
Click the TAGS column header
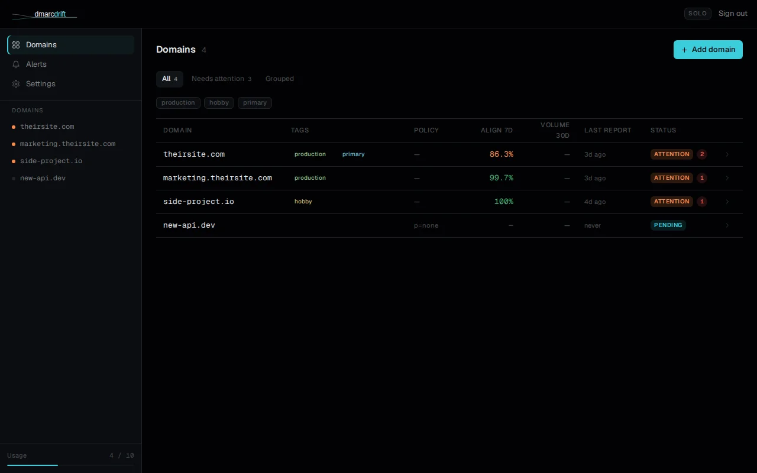point(300,130)
